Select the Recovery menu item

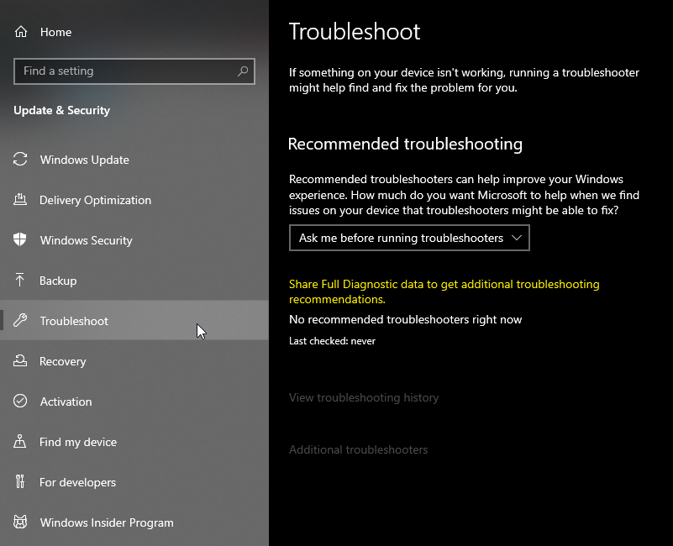(62, 361)
